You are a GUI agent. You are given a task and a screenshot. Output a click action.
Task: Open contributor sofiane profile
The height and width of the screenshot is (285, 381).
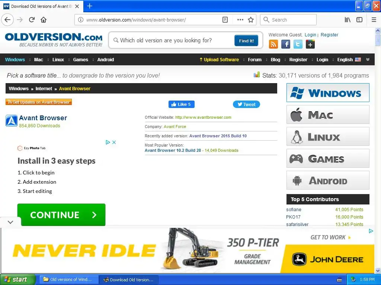pyautogui.click(x=294, y=209)
